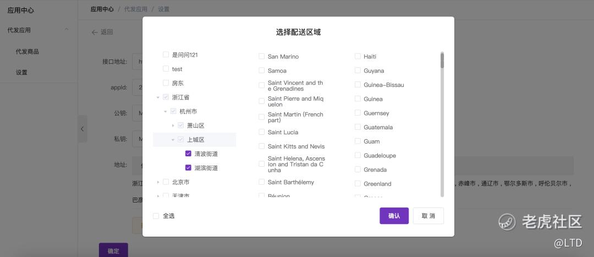The image size is (594, 257).
Task: Check the 北京市 checkbox
Action: 166,182
